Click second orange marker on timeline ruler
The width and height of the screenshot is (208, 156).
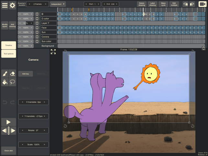(89, 10)
